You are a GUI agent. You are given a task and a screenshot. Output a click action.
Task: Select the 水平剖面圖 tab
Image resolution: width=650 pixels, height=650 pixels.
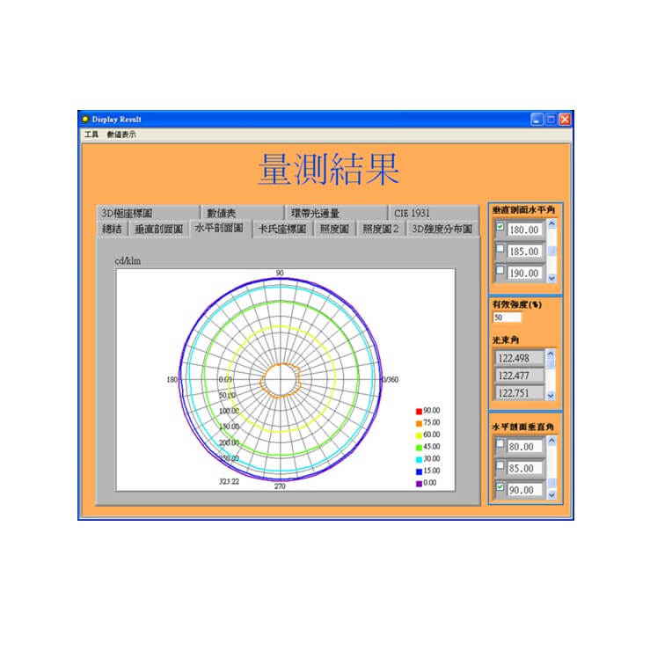(x=219, y=228)
